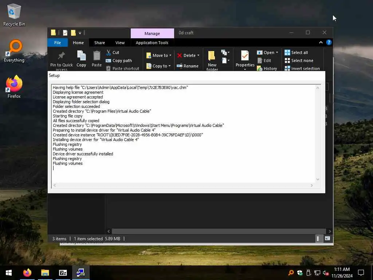This screenshot has height=280, width=373.
Task: Switch to details view in Explorer status bar
Action: pos(318,238)
